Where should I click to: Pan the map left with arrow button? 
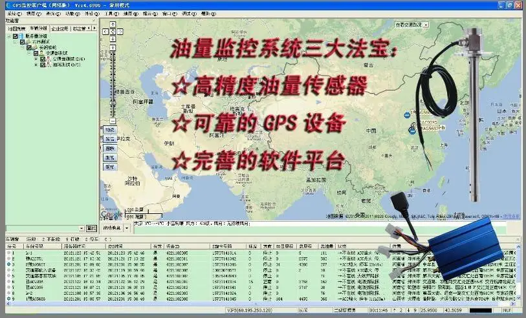(105, 32)
